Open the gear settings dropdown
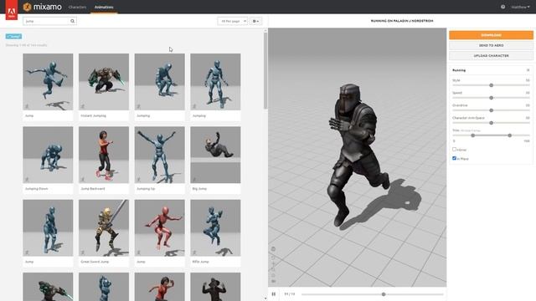 coord(255,21)
